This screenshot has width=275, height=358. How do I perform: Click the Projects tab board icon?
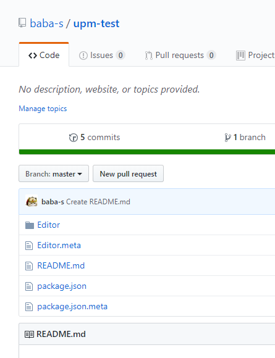(x=240, y=56)
